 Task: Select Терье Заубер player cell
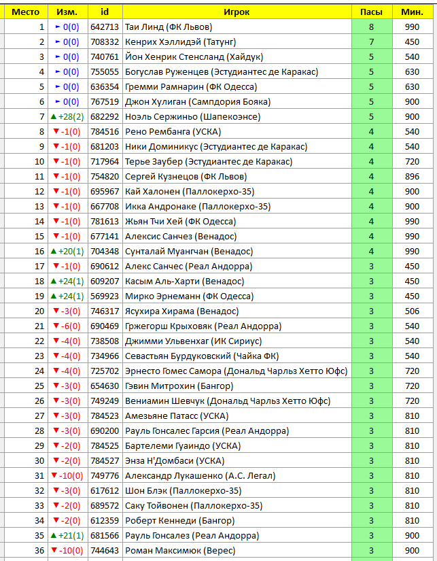[237, 162]
